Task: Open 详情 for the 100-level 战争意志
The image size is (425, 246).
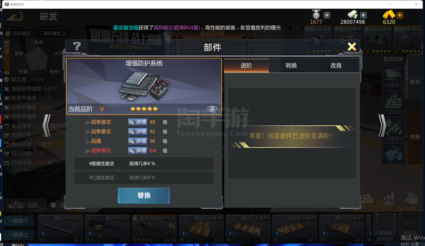Action: coord(137,151)
